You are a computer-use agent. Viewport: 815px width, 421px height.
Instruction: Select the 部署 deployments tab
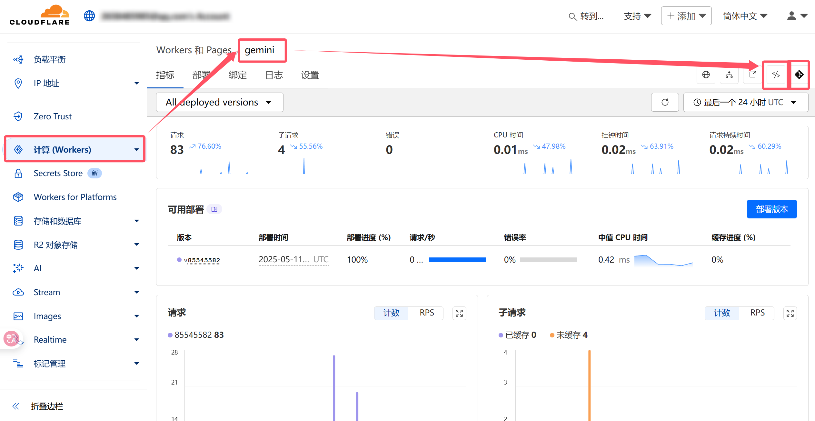point(201,75)
